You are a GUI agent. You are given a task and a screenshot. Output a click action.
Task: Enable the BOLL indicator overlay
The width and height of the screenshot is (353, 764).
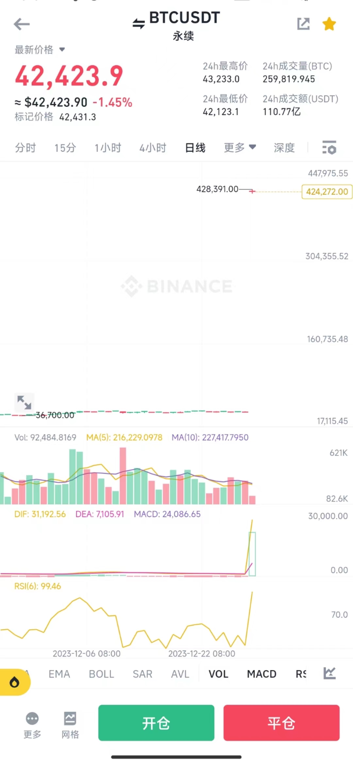101,674
